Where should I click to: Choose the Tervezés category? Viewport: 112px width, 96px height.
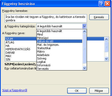[x=59, y=69]
